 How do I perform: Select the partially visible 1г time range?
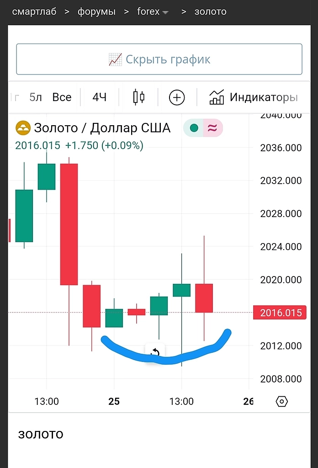click(x=15, y=97)
